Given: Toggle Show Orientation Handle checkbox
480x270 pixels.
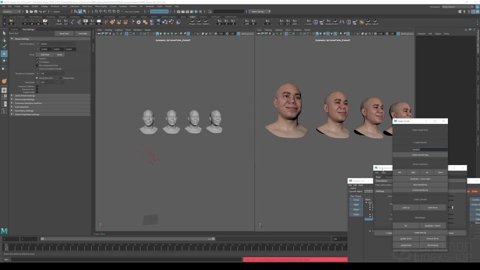Looking at the screenshot, I should (x=37, y=69).
